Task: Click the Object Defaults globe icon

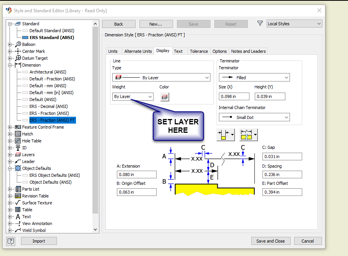Action: tap(18, 168)
